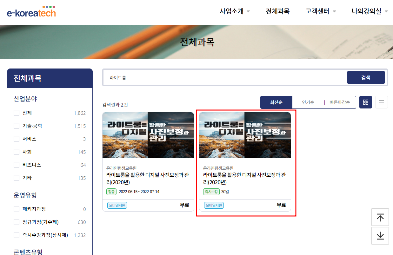Enable the 즉시수강과정(상시제) filter
The width and height of the screenshot is (393, 255).
(x=16, y=235)
